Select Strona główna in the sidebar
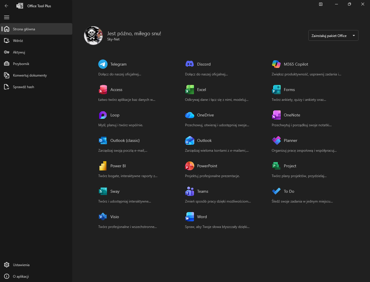This screenshot has width=370, height=282. [36, 29]
